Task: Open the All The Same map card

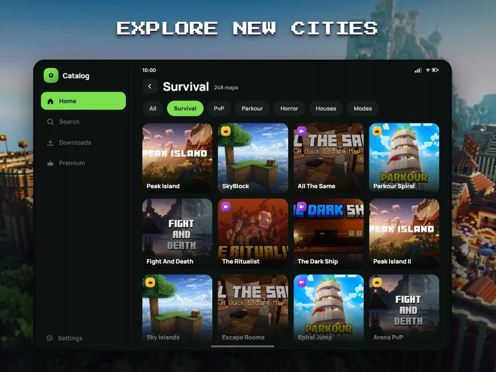Action: pyautogui.click(x=329, y=158)
